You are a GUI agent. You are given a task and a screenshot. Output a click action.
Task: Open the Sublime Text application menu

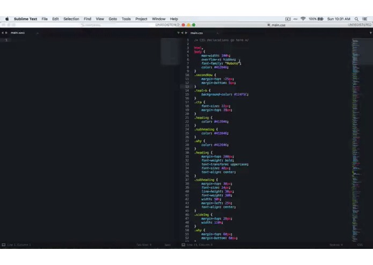[25, 19]
